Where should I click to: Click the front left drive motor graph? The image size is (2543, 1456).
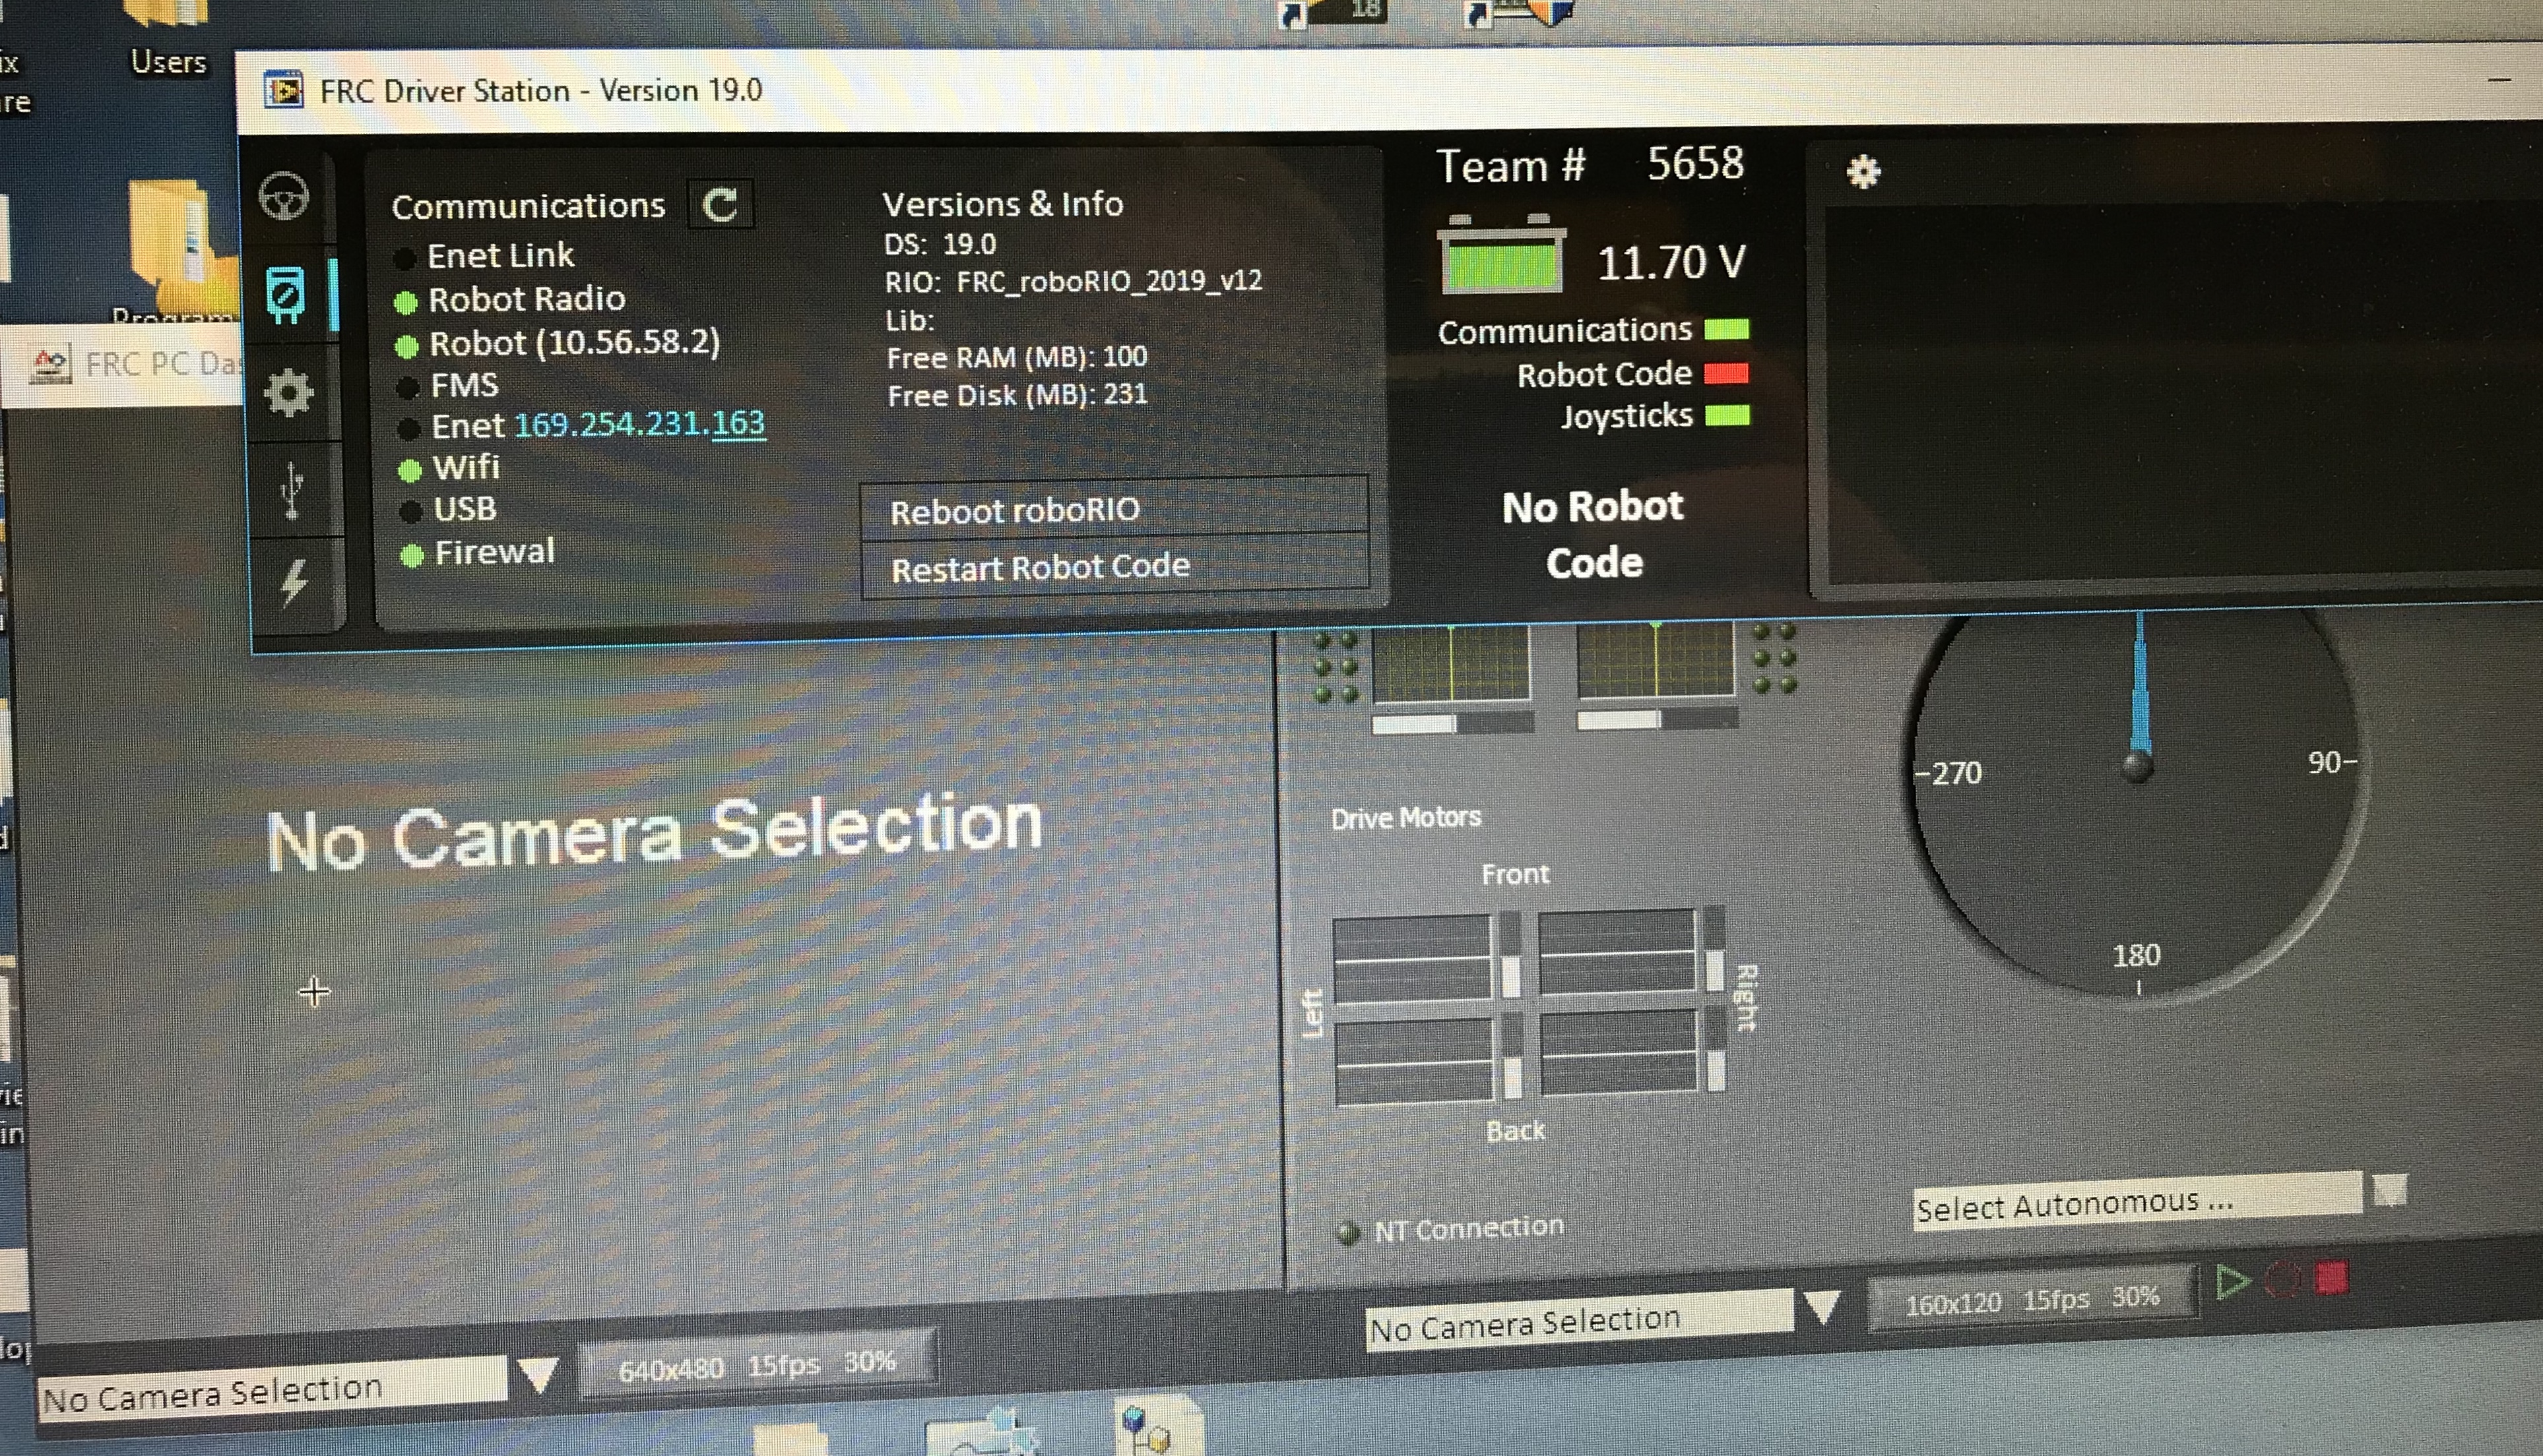[1413, 959]
